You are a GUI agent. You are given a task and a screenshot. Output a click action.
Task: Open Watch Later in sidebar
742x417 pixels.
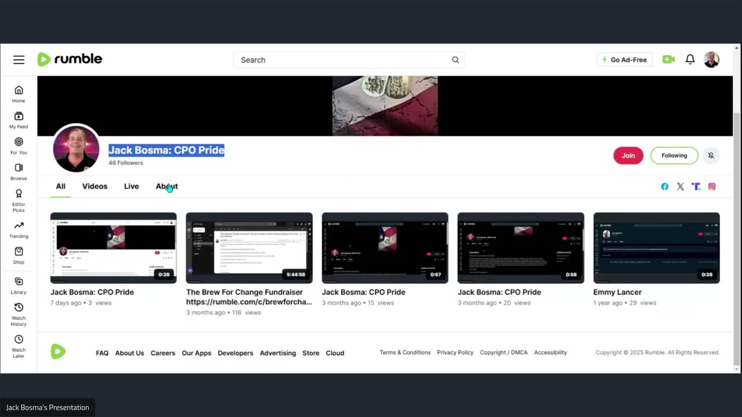click(19, 346)
